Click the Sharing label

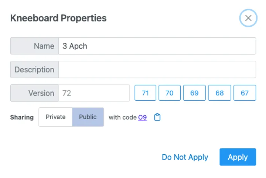point(22,117)
